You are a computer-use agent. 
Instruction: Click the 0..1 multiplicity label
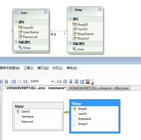click(x=53, y=34)
